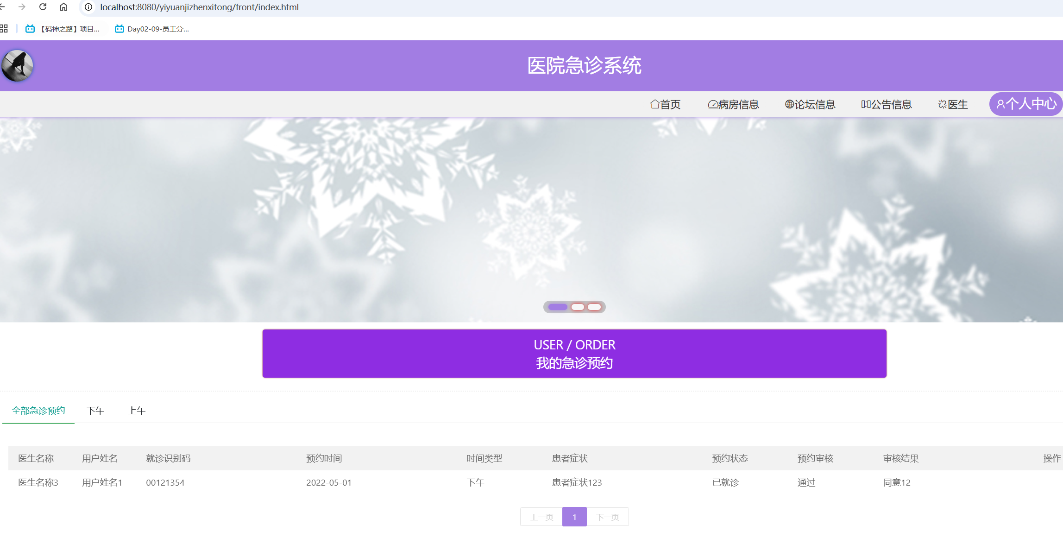Switch to the 上午 tab

[137, 411]
